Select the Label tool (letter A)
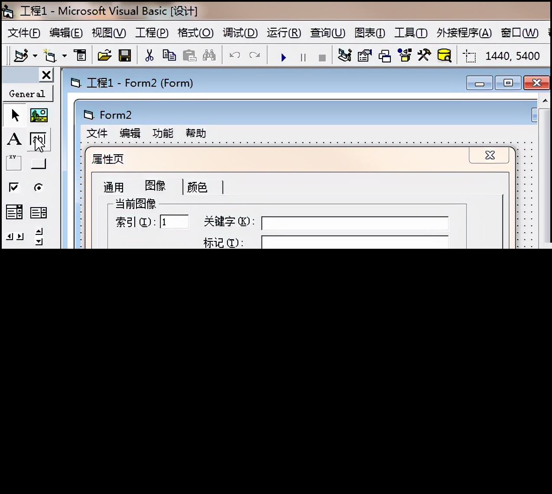This screenshot has width=552, height=494. click(x=14, y=140)
